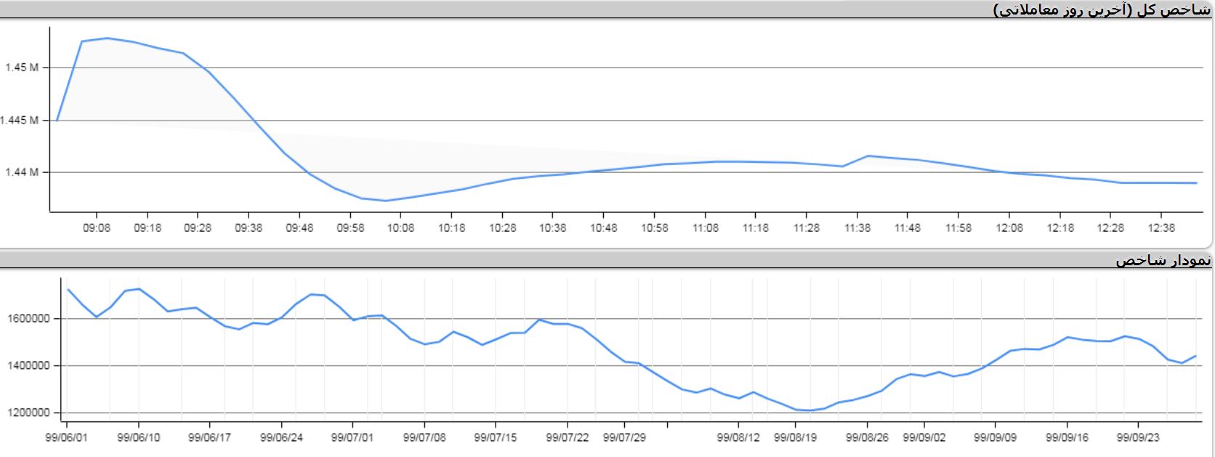Select the 99/06/01 date label
This screenshot has width=1215, height=457.
tap(65, 438)
